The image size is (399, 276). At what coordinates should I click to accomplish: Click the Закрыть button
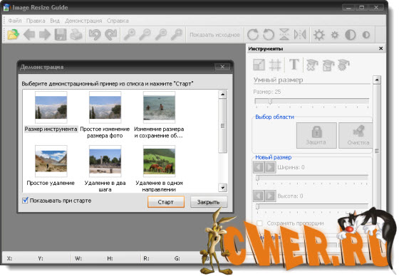[x=209, y=202]
